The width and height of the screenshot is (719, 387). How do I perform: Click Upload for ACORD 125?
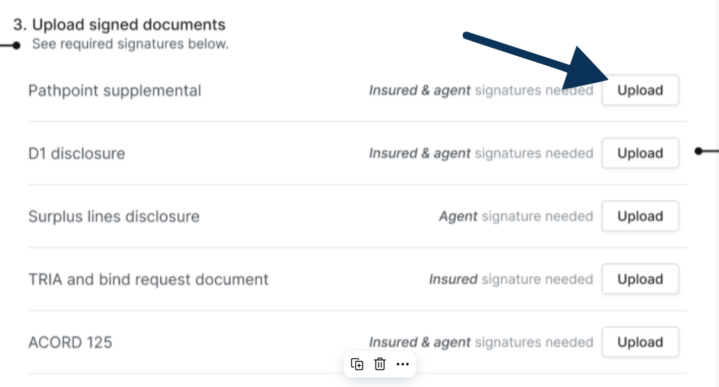pyautogui.click(x=640, y=343)
